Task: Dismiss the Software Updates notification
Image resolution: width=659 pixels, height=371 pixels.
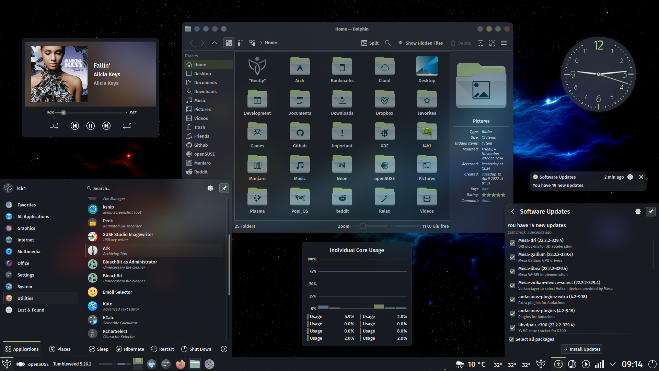Action: click(641, 177)
